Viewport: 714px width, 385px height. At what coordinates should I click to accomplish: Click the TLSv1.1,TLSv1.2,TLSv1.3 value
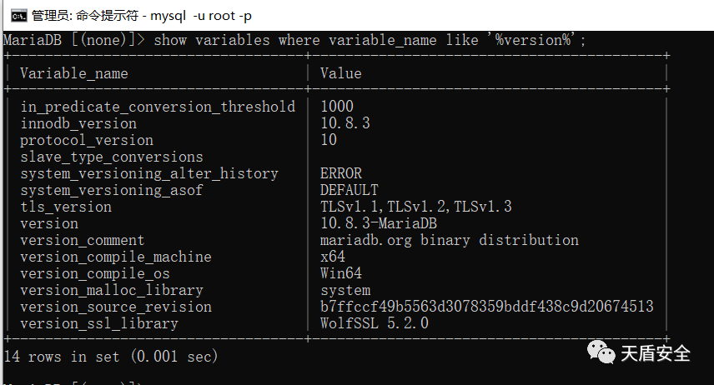(x=416, y=207)
